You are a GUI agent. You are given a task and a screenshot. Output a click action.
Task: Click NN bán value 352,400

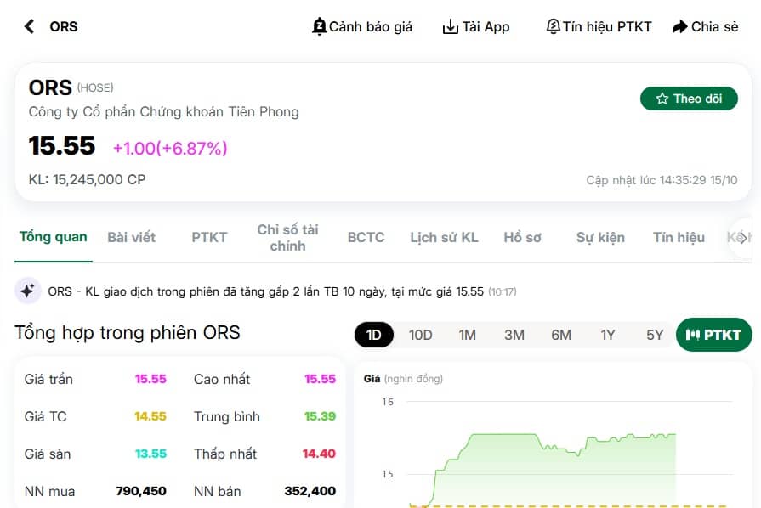(310, 491)
